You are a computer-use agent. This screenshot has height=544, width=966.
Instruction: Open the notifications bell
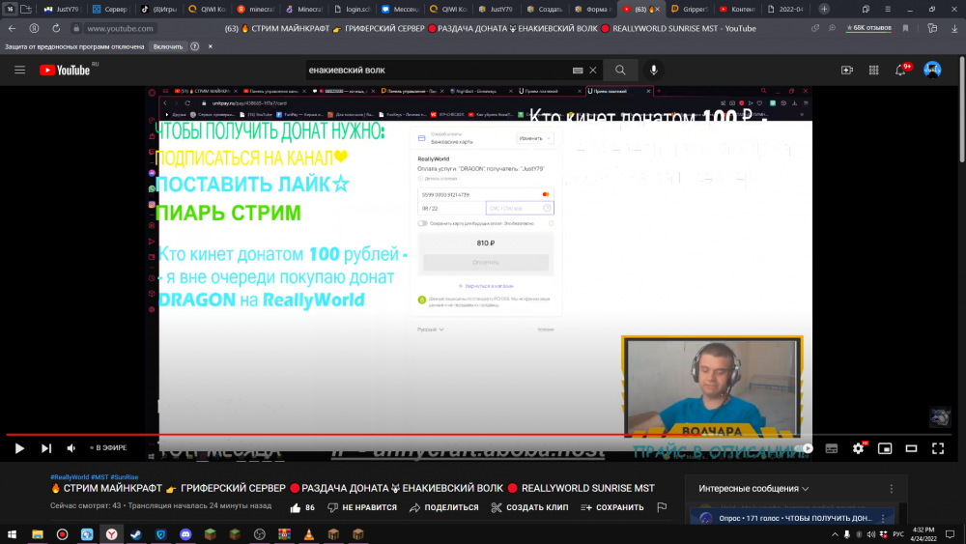point(900,71)
